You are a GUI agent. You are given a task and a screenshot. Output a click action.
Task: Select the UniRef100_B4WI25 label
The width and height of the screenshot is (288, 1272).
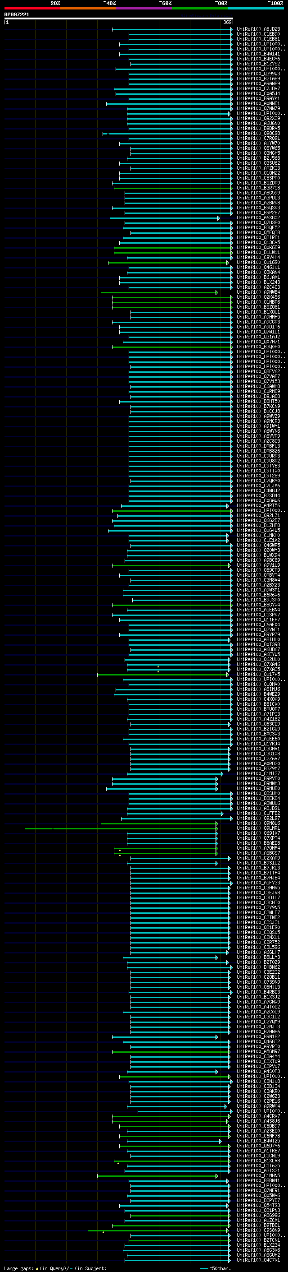tap(258, 1141)
